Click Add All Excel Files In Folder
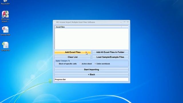 coord(110,52)
